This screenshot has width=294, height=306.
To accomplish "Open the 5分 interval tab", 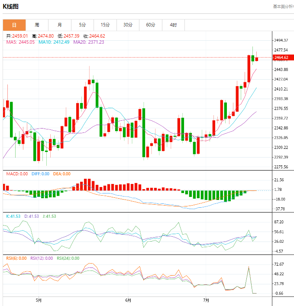I will coord(82,25).
